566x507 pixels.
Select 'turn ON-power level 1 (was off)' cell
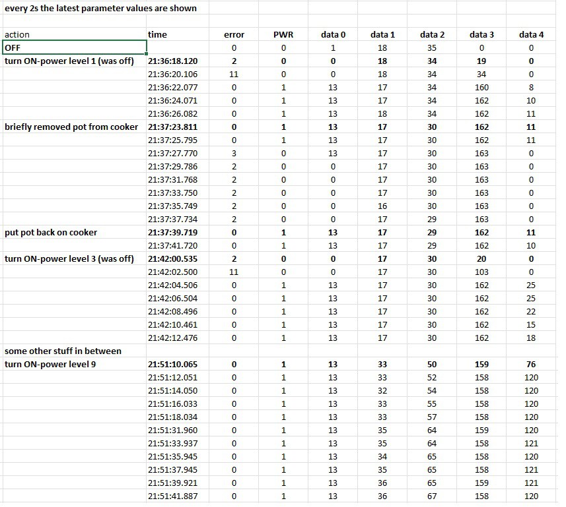[69, 61]
